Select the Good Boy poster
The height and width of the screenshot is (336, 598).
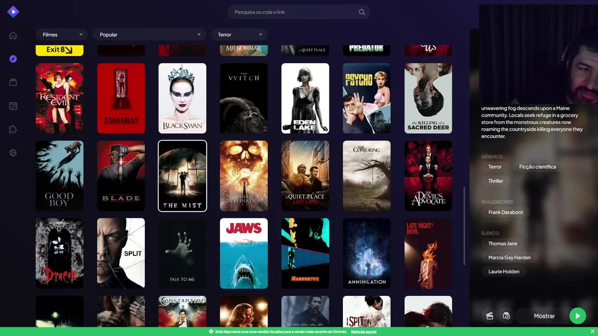pyautogui.click(x=59, y=176)
